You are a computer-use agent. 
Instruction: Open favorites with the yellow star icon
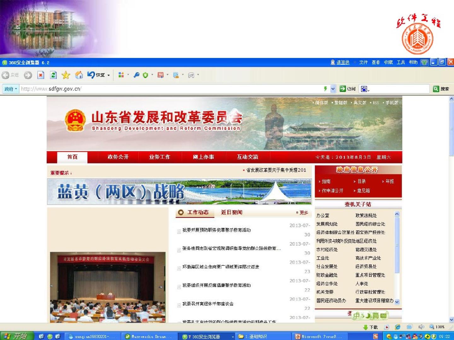coord(66,75)
